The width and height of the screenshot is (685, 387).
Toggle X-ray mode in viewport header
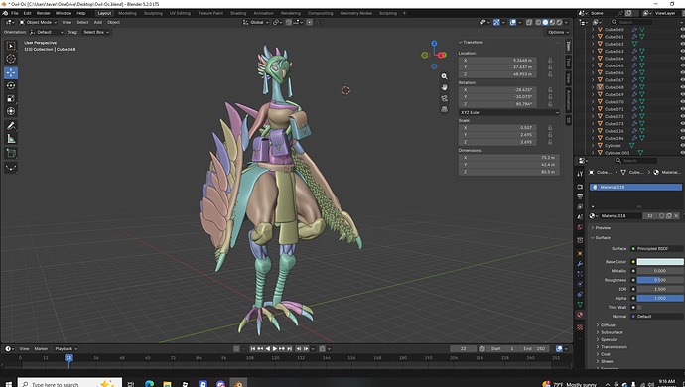pyautogui.click(x=529, y=22)
